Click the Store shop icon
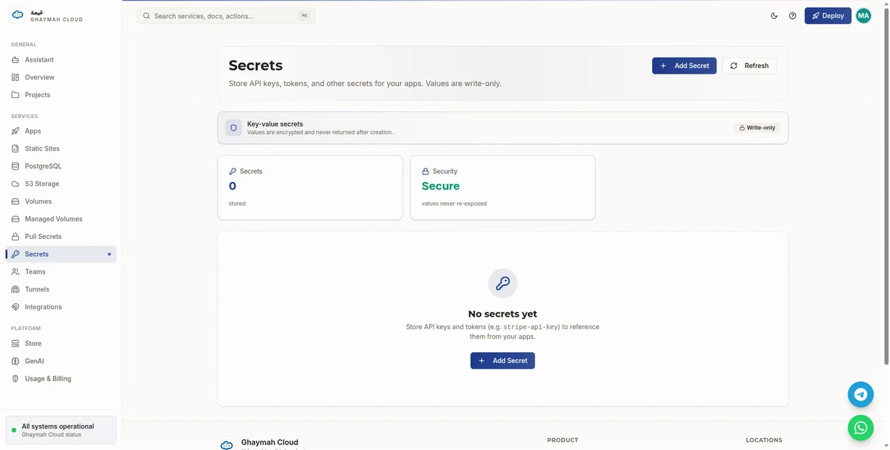This screenshot has width=890, height=450. (x=15, y=343)
